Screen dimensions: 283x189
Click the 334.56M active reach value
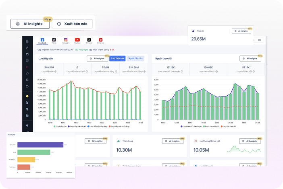[133, 68]
